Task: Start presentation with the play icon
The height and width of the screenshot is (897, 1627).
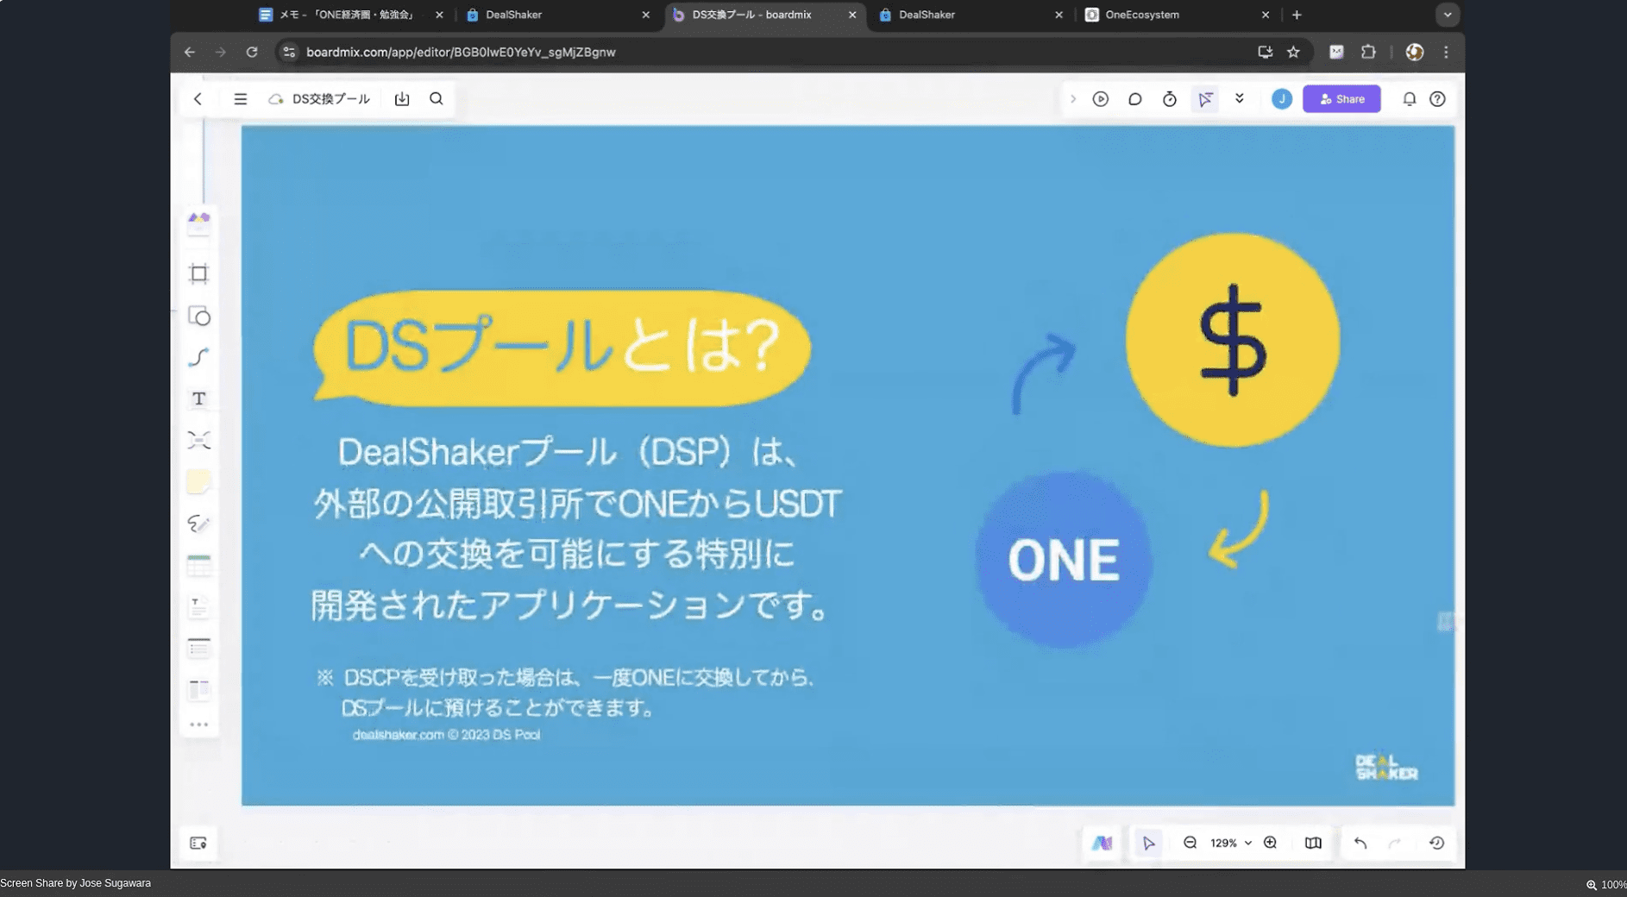Action: pos(1101,98)
